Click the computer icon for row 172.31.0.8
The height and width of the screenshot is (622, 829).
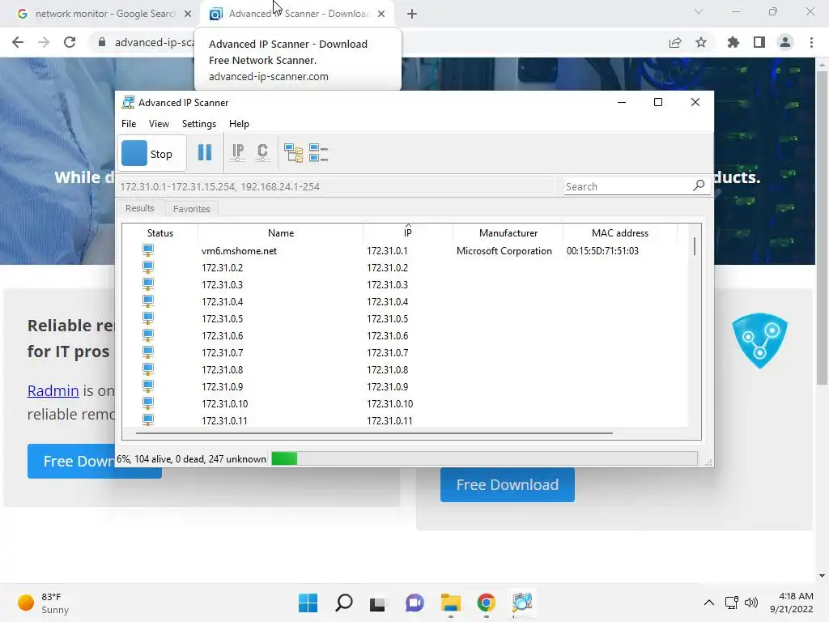(148, 369)
